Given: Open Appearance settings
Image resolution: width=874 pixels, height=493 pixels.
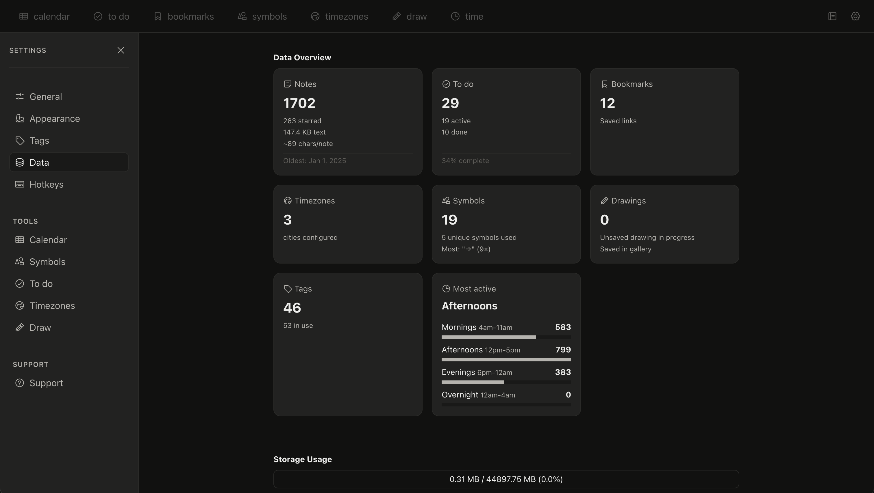Looking at the screenshot, I should tap(69, 119).
